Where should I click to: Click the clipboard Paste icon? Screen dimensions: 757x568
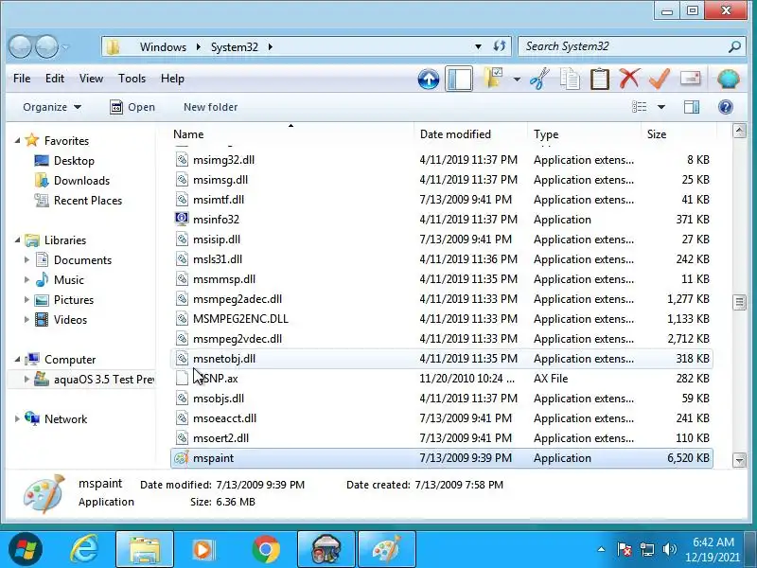point(600,79)
